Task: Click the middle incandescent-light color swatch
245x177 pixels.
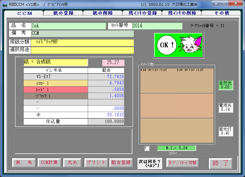Action: (x=177, y=106)
